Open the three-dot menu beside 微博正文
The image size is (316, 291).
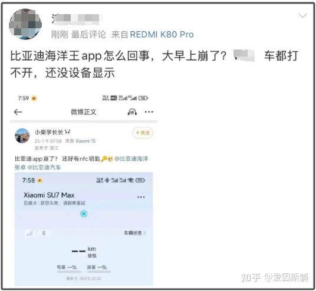149,112
